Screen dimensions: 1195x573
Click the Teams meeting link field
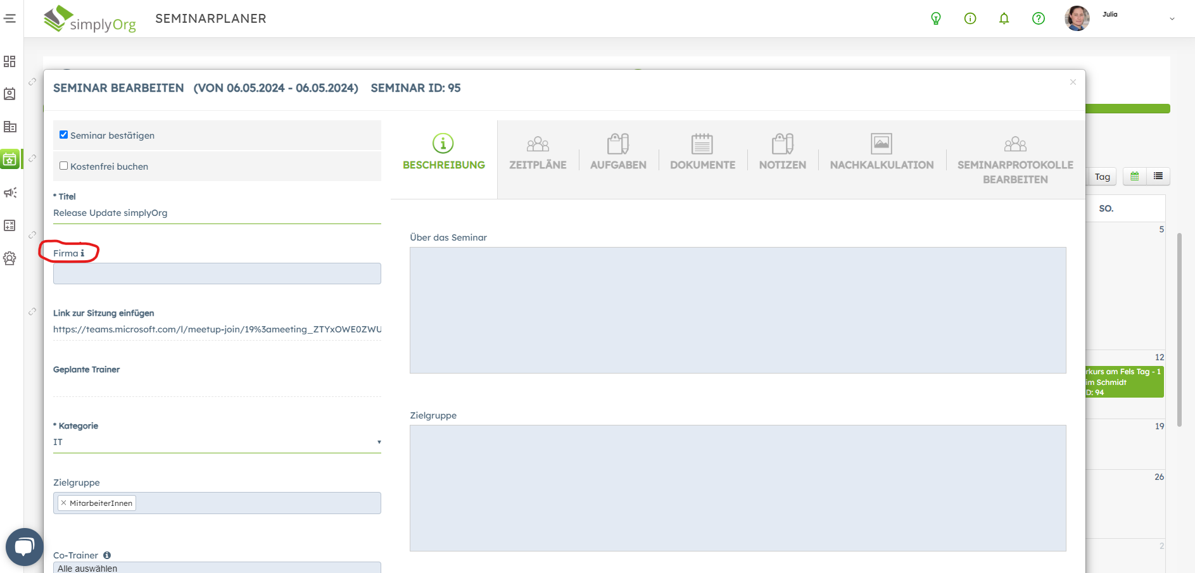click(217, 329)
